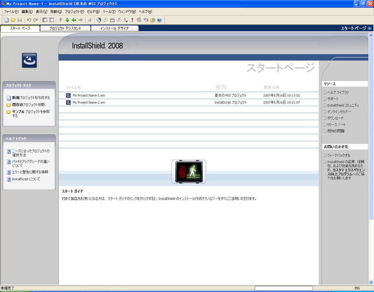The height and width of the screenshot is (292, 374).
Task: Open the オンラインセミナー resource link
Action: pyautogui.click(x=339, y=112)
